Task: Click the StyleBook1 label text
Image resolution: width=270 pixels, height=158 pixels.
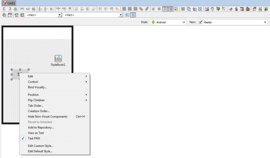Action: pyautogui.click(x=58, y=65)
